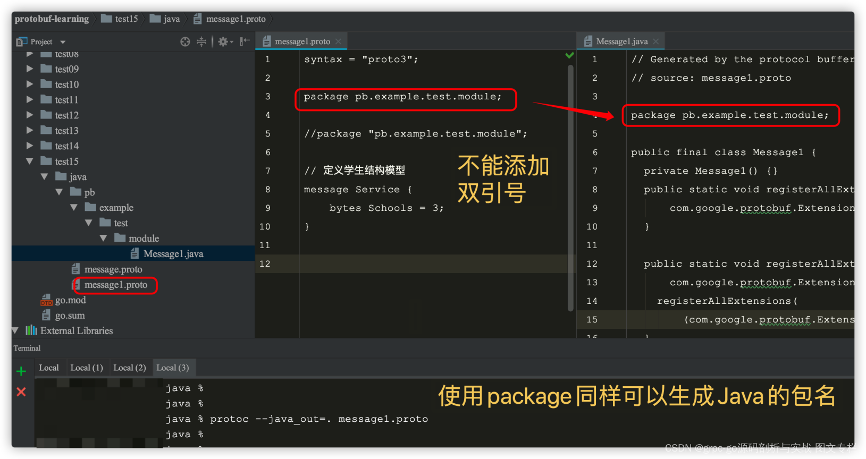Expand the test14 folder arrow
The width and height of the screenshot is (866, 459).
[30, 146]
